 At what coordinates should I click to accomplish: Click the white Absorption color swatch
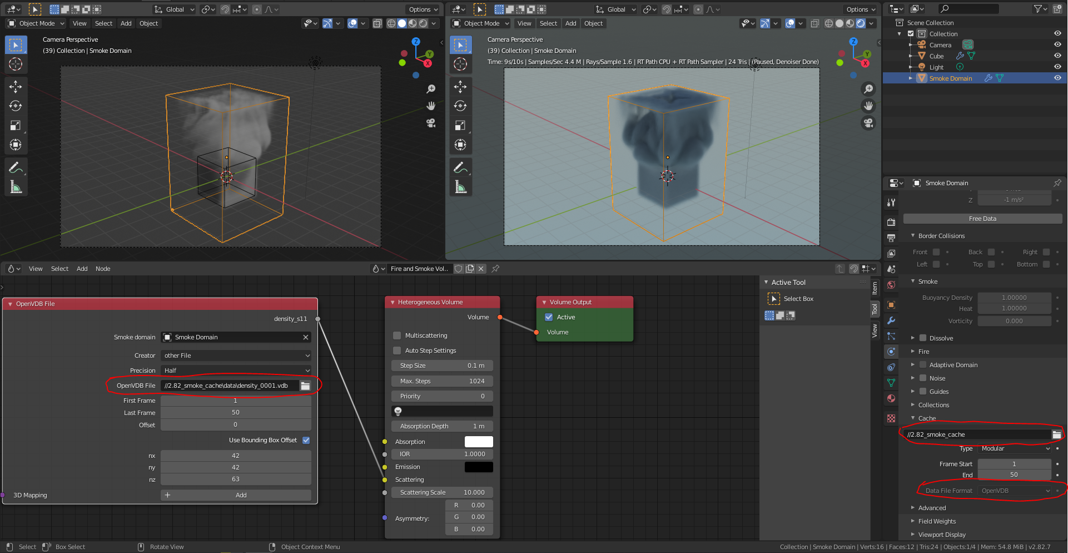[478, 442]
